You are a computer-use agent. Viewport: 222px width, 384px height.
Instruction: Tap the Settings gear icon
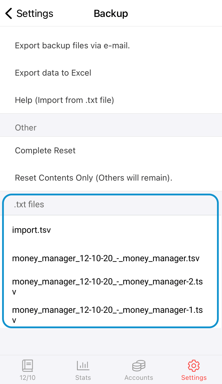(194, 366)
